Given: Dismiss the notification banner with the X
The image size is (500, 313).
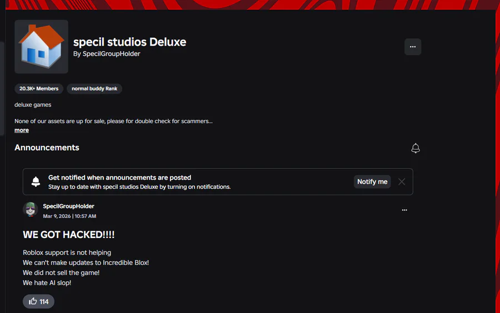Looking at the screenshot, I should click(x=402, y=182).
